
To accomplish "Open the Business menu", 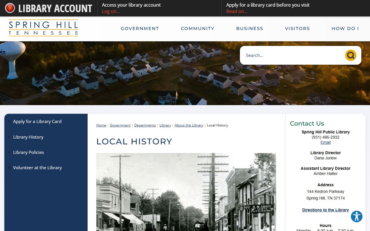I will pos(250,29).
